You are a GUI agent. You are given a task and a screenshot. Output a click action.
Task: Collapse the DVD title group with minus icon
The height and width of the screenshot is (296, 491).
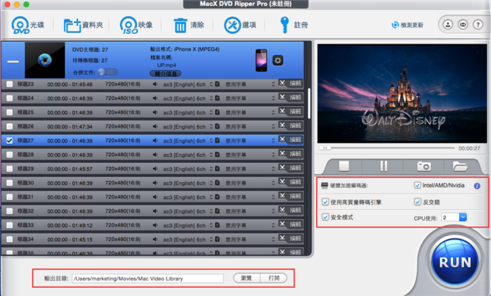click(13, 61)
